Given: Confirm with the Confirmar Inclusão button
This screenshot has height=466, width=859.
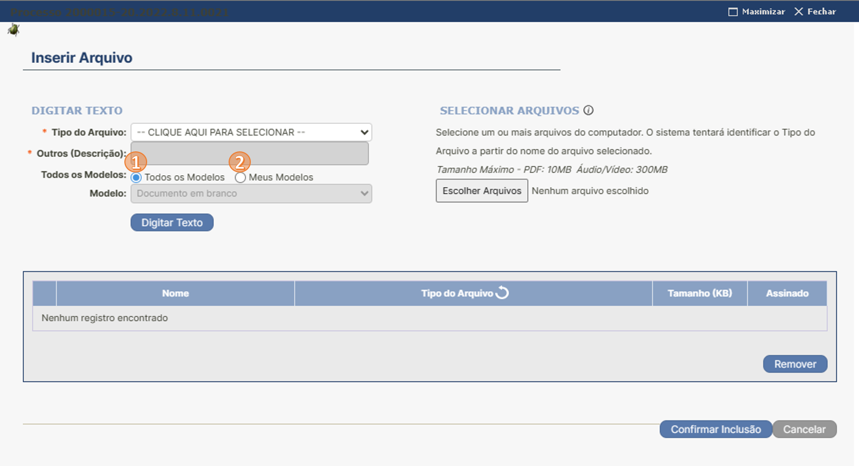Looking at the screenshot, I should (715, 429).
